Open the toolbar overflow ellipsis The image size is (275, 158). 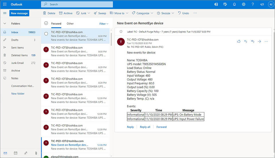coord(195,13)
